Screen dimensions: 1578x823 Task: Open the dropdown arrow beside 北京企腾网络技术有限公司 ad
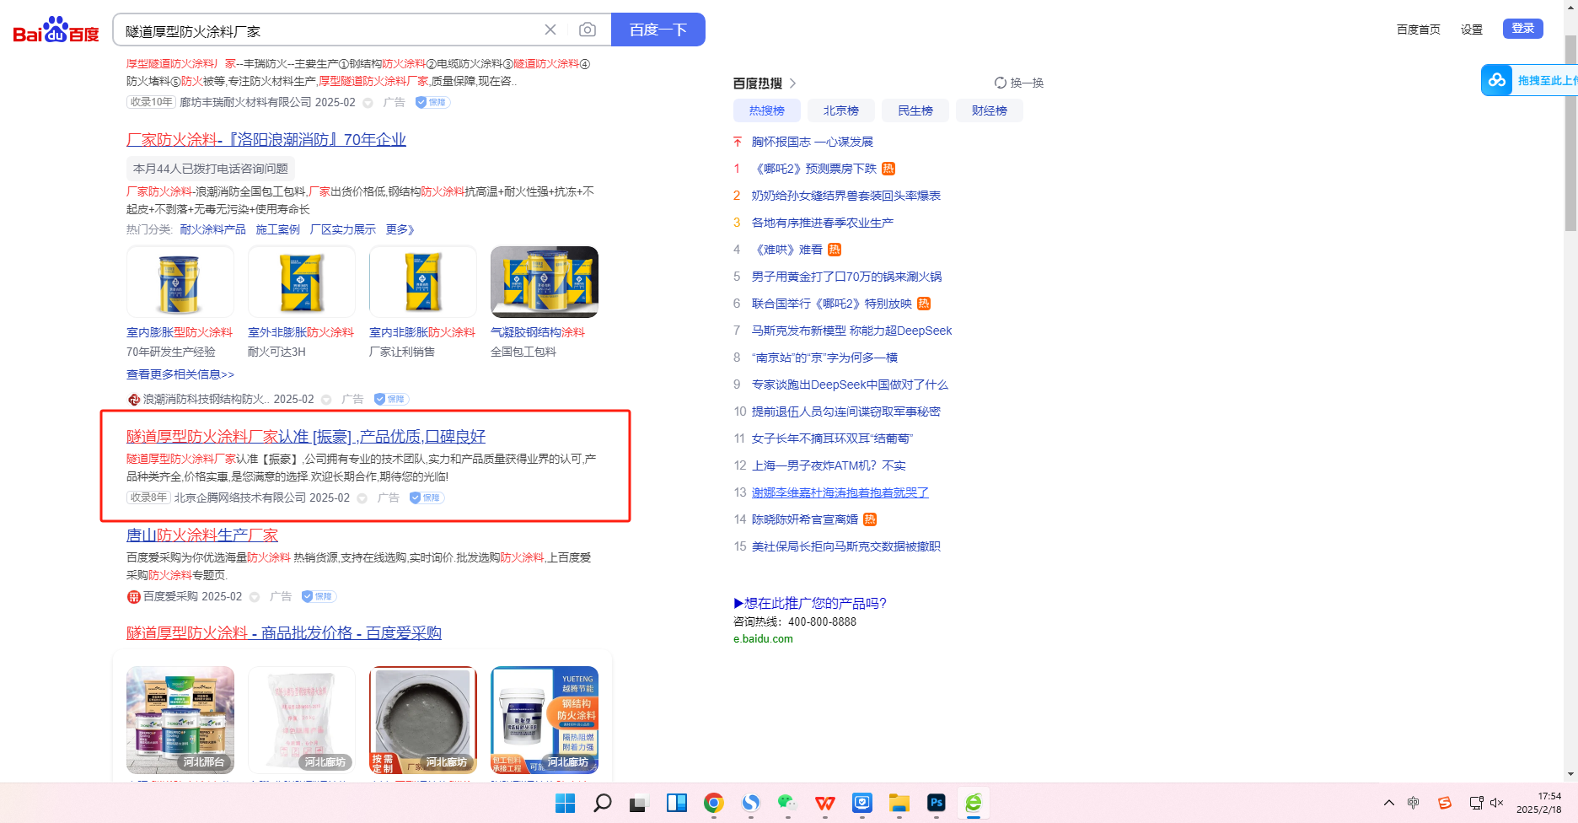click(362, 498)
